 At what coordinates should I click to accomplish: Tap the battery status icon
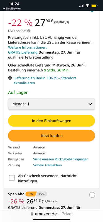pos(94,6)
